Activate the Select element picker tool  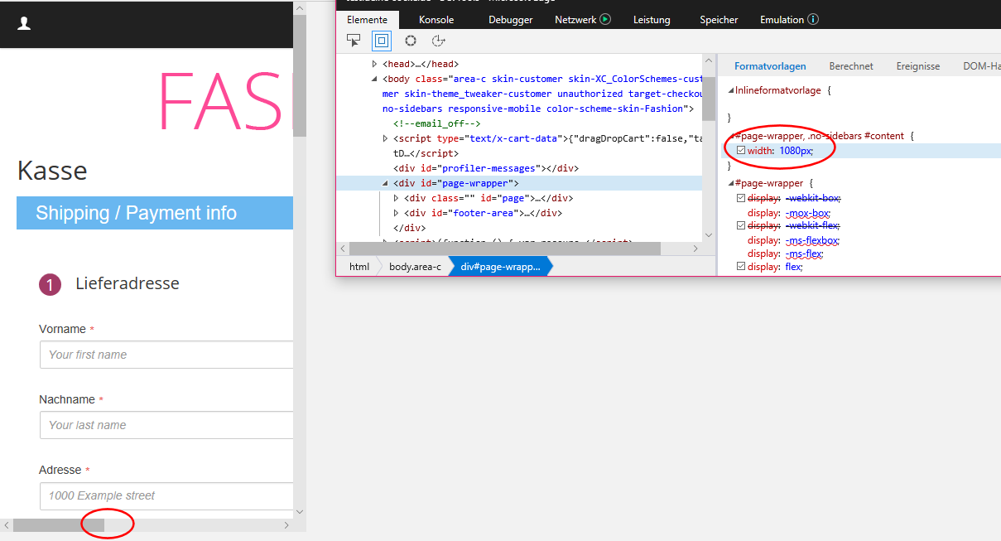point(354,40)
